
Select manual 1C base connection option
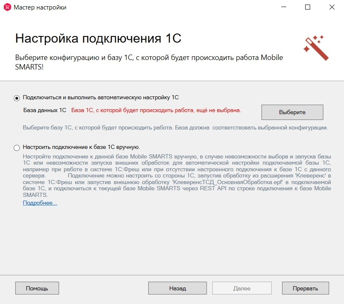click(x=17, y=148)
